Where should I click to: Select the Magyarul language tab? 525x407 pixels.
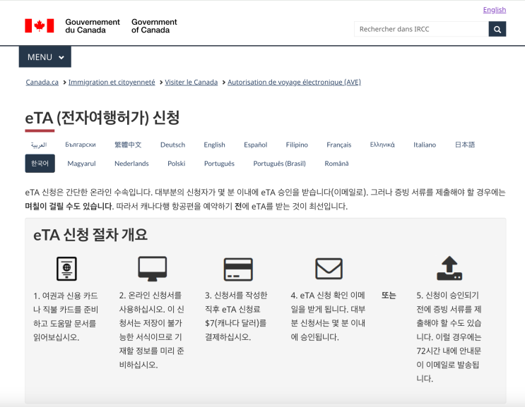pos(81,164)
